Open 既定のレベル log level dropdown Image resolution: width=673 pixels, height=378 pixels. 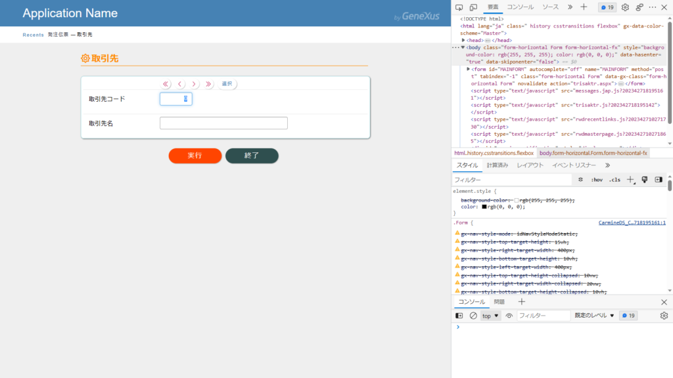594,316
